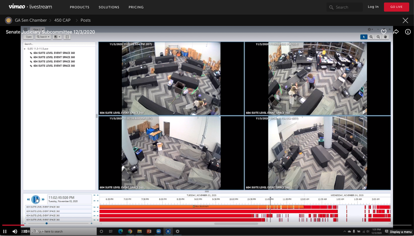The width and height of the screenshot is (414, 236).
Task: Click the fast forward double-arrow button
Action: coord(43,199)
